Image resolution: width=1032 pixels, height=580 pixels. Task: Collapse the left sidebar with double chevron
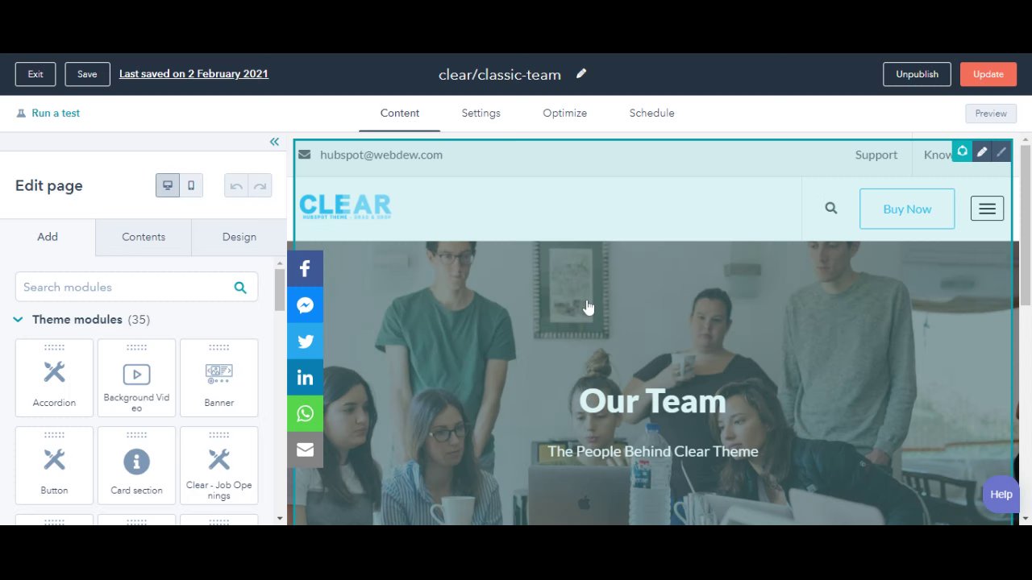pyautogui.click(x=274, y=142)
